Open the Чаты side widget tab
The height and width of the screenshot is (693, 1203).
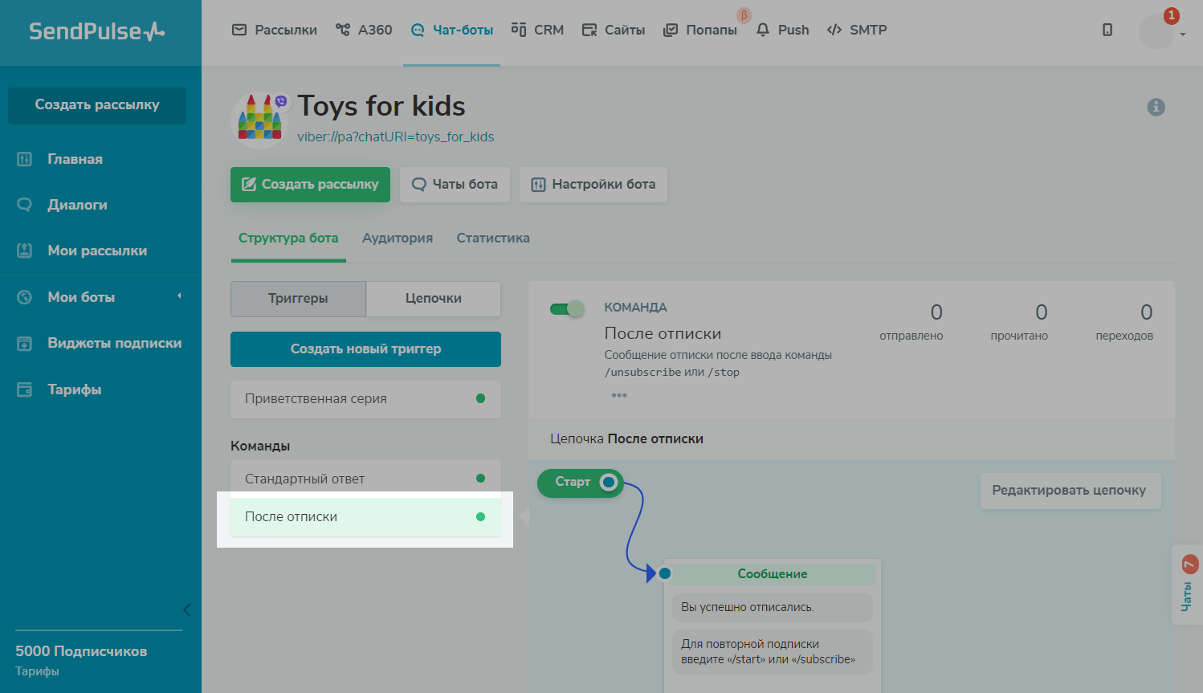coord(1188,585)
